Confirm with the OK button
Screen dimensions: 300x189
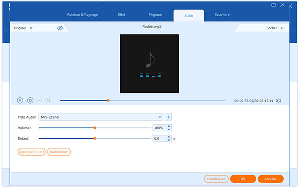(243, 179)
